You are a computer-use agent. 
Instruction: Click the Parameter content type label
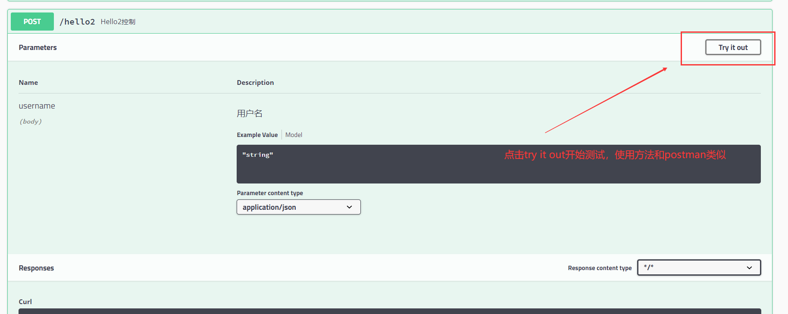(x=270, y=193)
